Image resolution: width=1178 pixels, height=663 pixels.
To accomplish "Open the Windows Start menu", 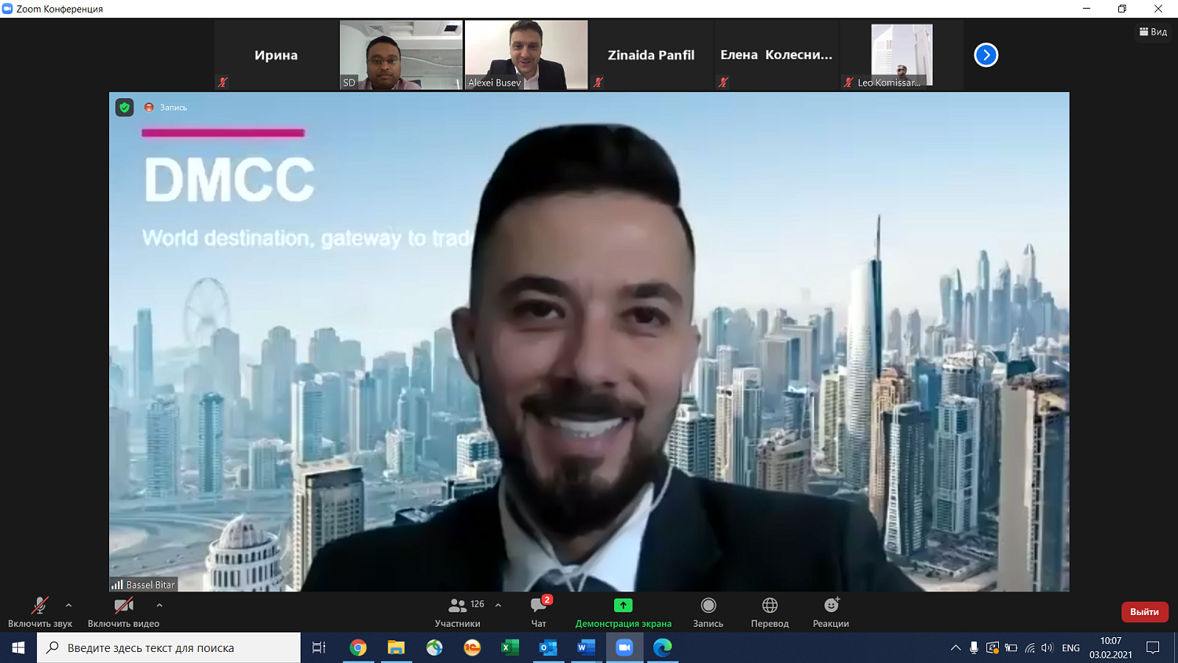I will point(18,647).
